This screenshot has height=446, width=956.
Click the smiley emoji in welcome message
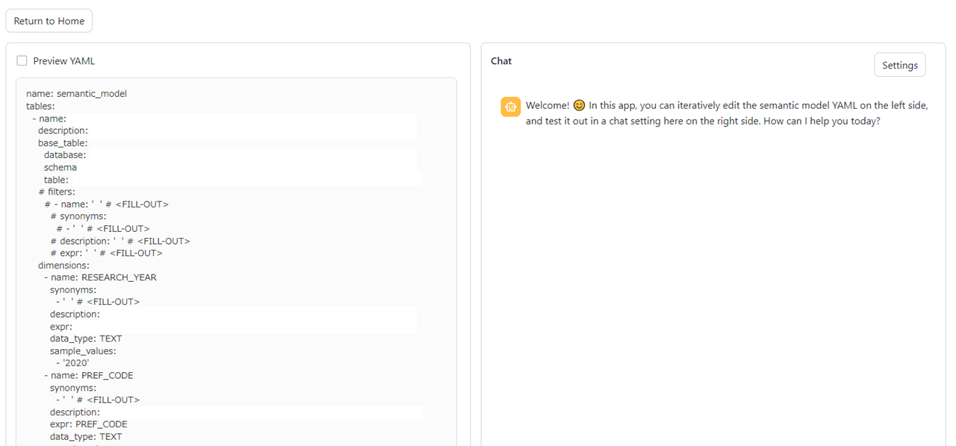click(x=579, y=105)
